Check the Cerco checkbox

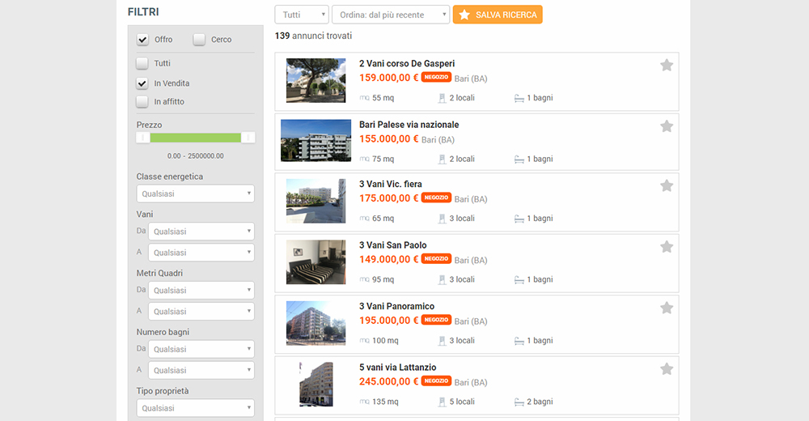click(x=199, y=39)
